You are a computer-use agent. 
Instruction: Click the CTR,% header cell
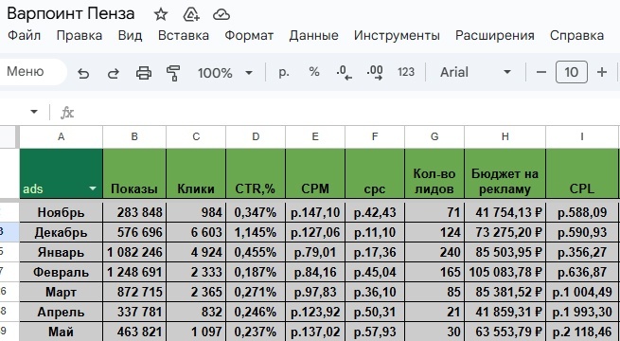tap(256, 173)
